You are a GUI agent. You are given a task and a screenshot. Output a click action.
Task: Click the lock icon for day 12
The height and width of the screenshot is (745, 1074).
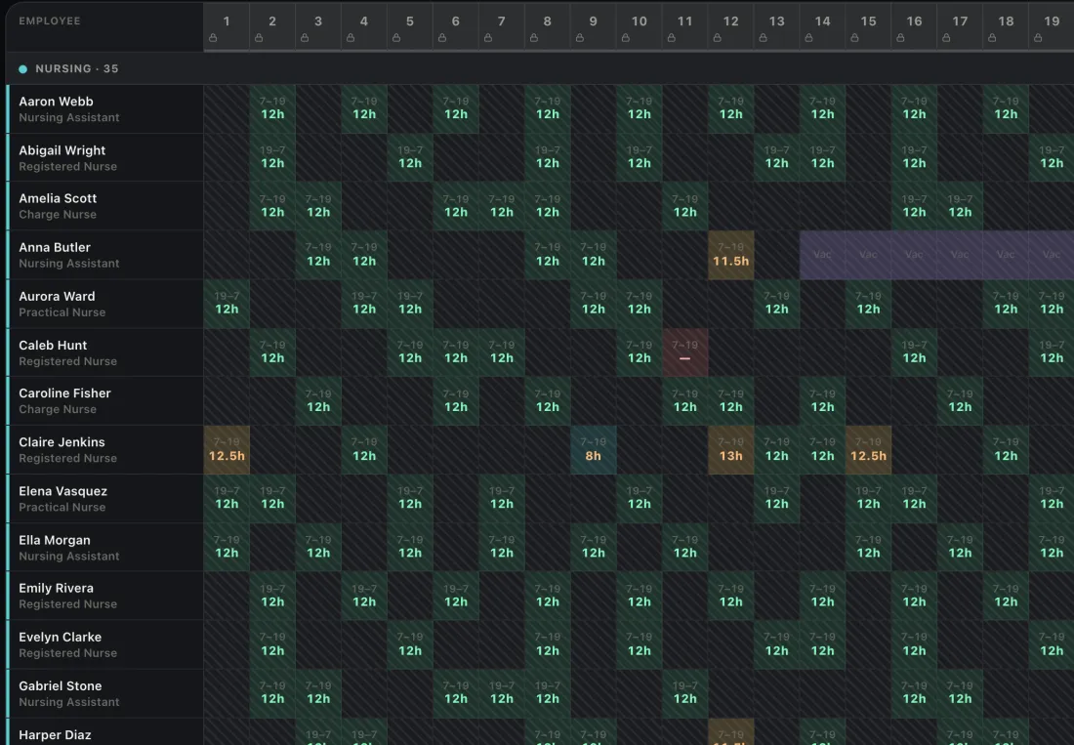(x=718, y=38)
